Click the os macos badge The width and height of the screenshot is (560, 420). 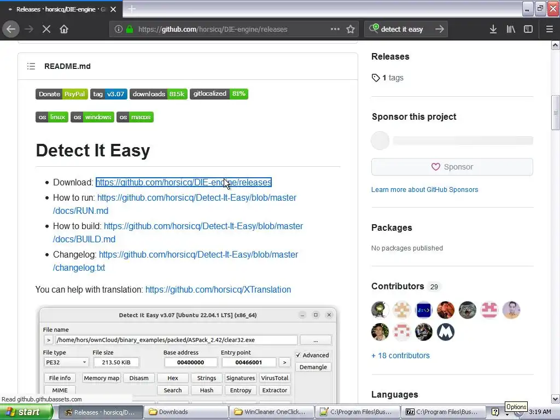point(135,117)
